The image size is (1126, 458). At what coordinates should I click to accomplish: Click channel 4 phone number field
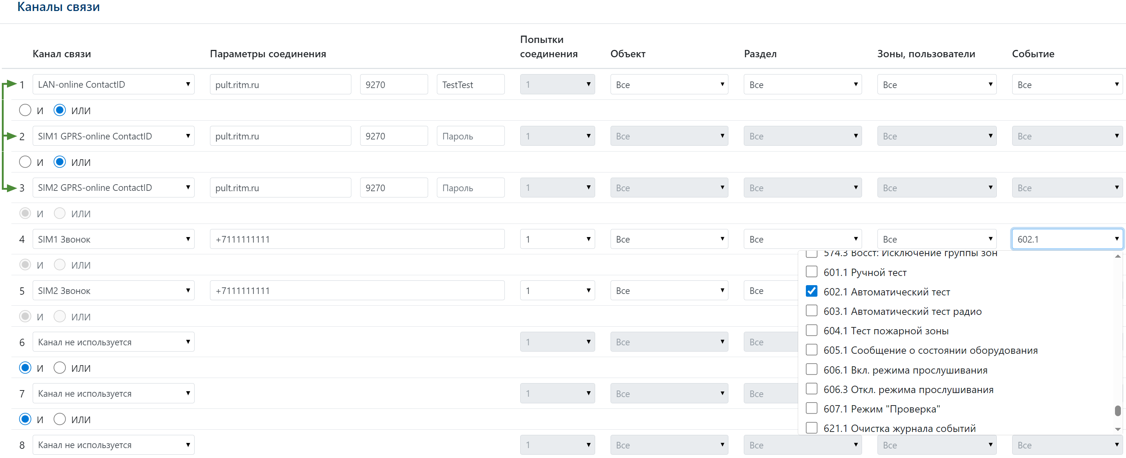coord(357,239)
